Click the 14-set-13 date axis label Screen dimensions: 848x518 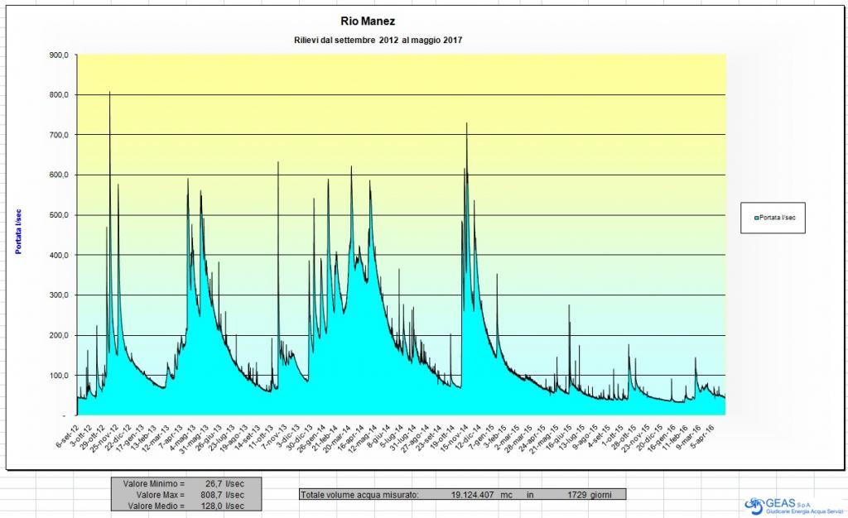pyautogui.click(x=247, y=438)
